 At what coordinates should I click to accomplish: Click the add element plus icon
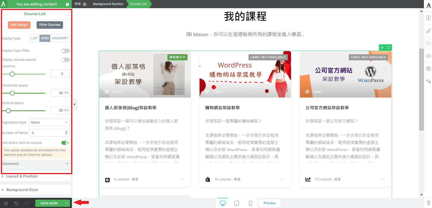click(428, 18)
